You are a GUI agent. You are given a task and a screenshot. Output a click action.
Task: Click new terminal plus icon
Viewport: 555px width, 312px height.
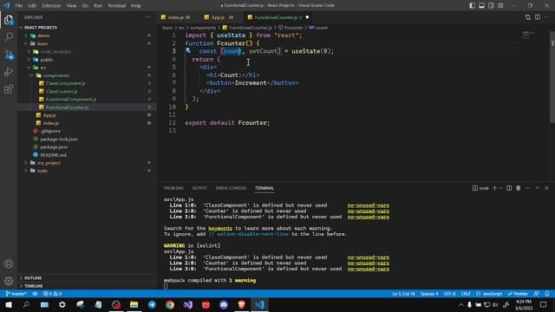[x=495, y=188]
